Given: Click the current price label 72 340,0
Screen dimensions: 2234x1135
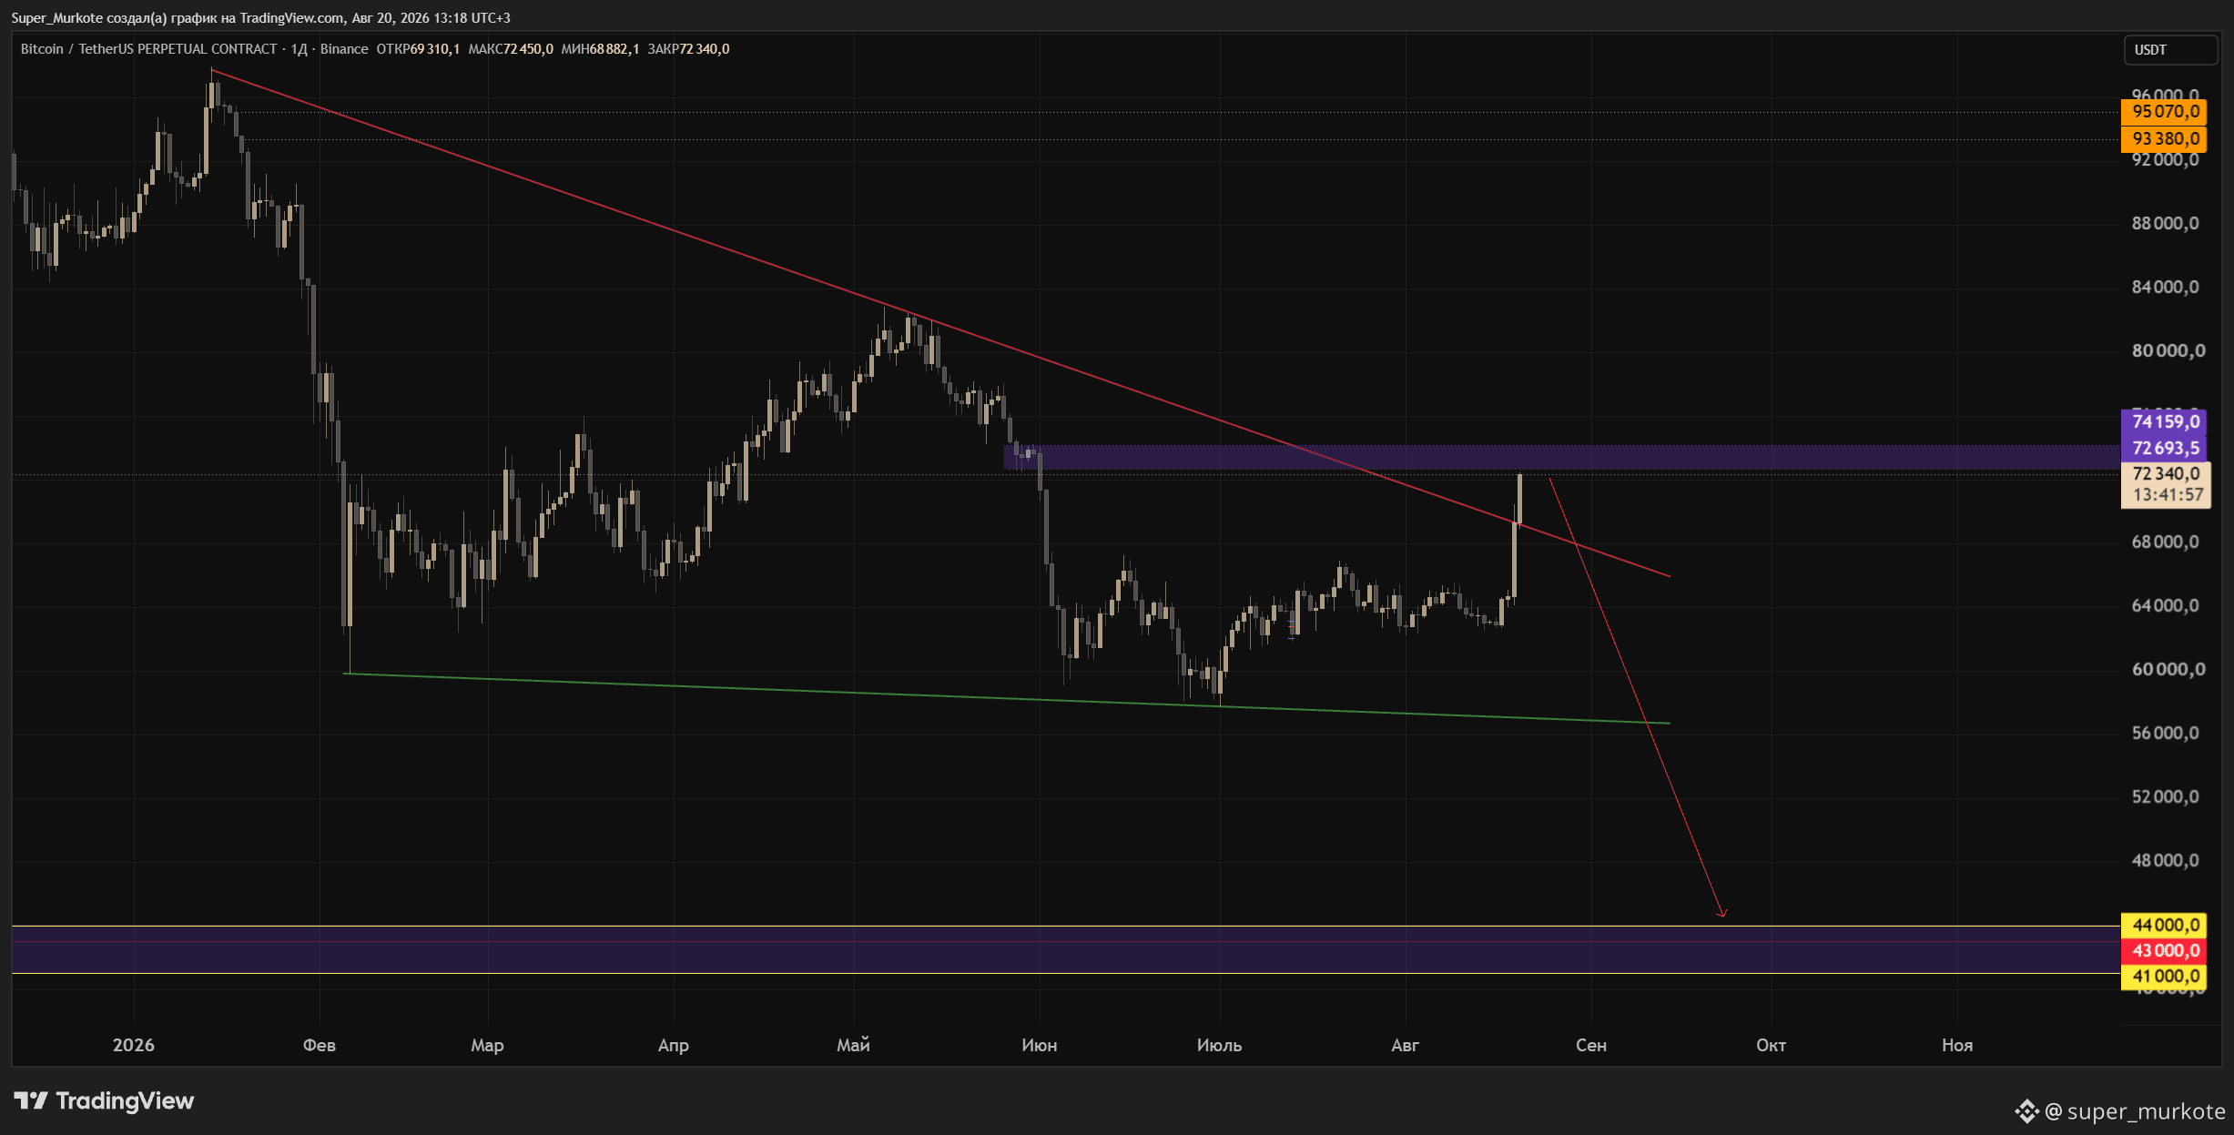Looking at the screenshot, I should (2165, 473).
